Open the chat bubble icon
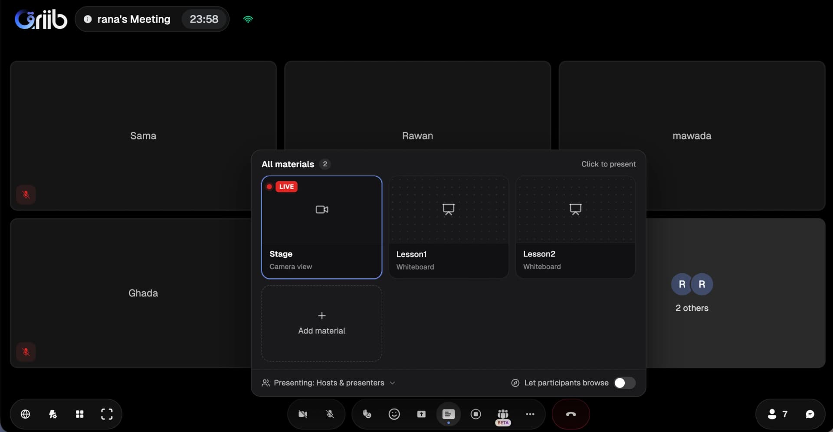Image resolution: width=833 pixels, height=432 pixels. [x=810, y=414]
